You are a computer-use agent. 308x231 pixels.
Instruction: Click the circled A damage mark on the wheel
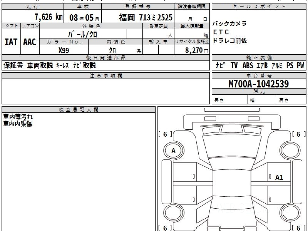(x=173, y=151)
